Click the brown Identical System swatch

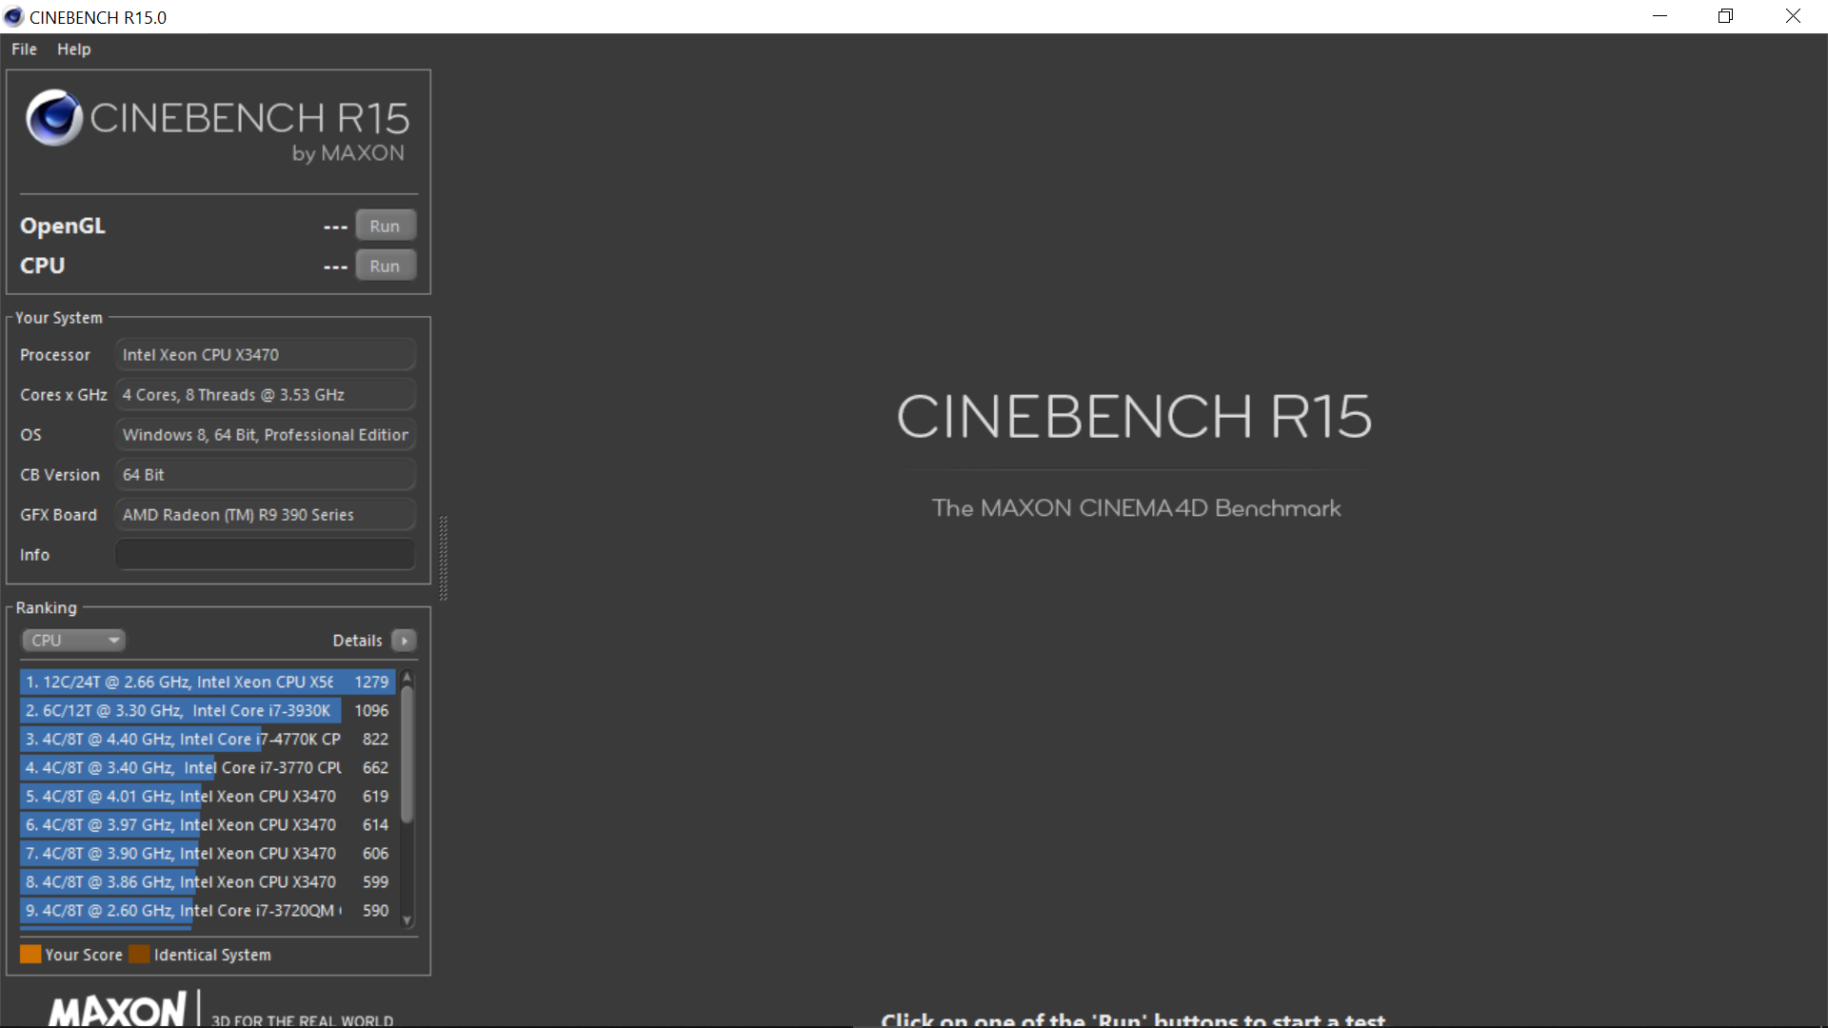coord(139,954)
